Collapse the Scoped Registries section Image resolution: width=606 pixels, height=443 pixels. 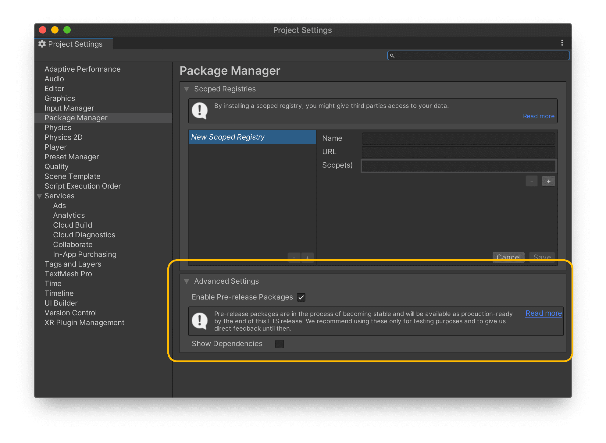[187, 89]
